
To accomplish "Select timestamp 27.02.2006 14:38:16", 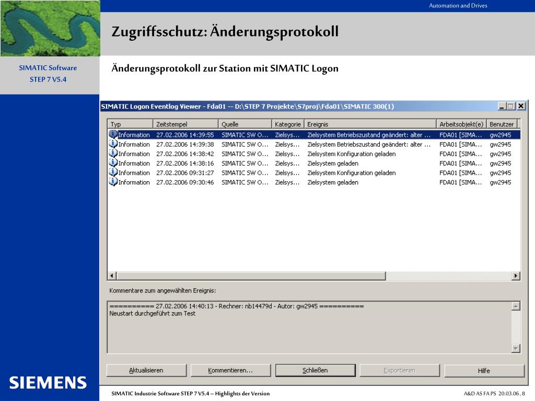I will coord(185,163).
